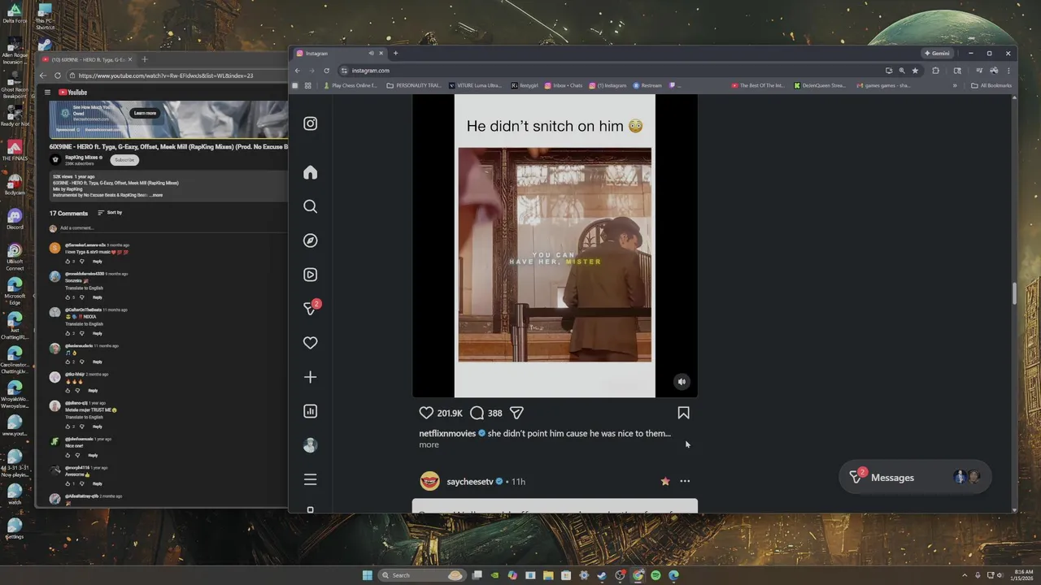Open the netflixnmovies profile link
This screenshot has width=1041, height=585.
[x=446, y=434]
